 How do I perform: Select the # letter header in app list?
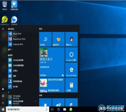[9, 92]
